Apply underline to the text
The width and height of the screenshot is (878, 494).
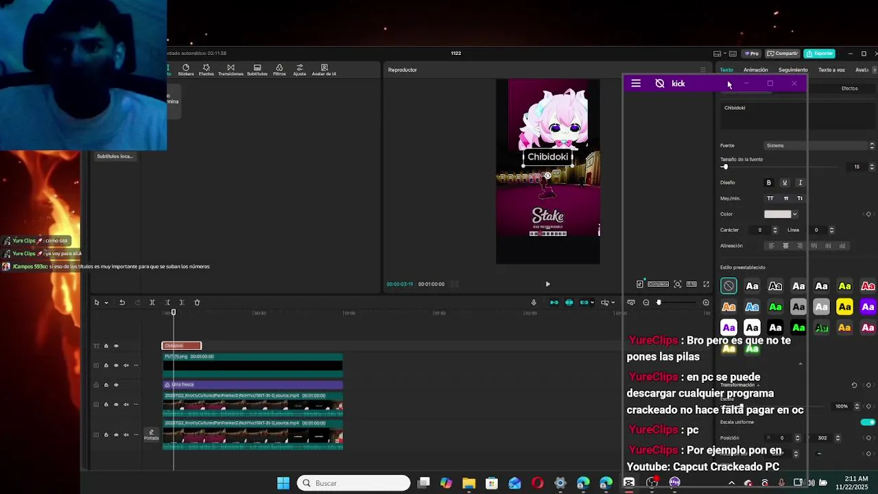[785, 183]
